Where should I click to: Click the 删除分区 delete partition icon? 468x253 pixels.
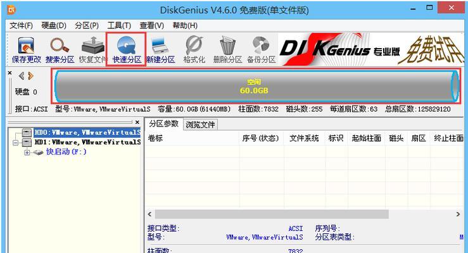pos(227,50)
